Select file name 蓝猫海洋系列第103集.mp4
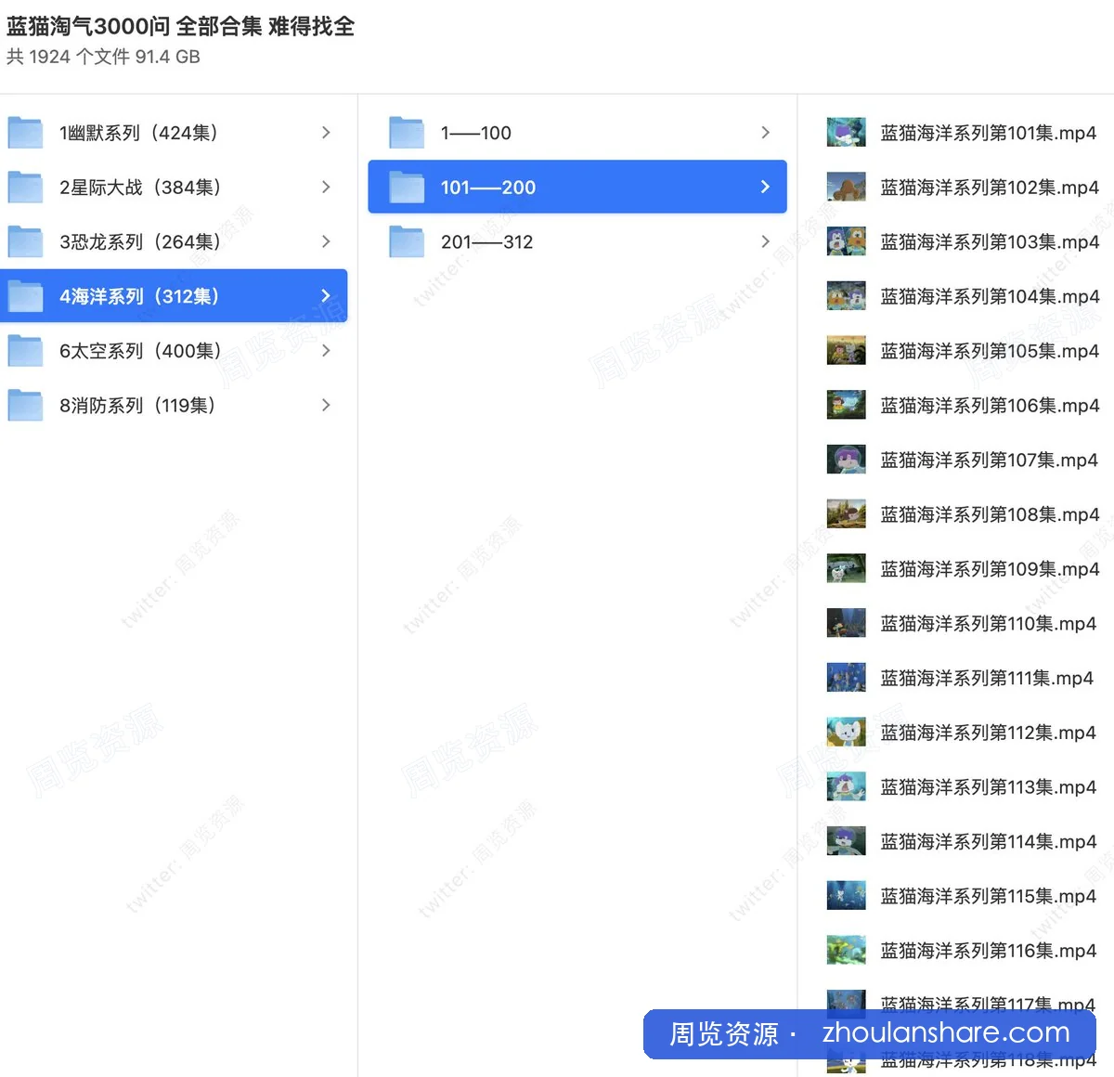 990,242
